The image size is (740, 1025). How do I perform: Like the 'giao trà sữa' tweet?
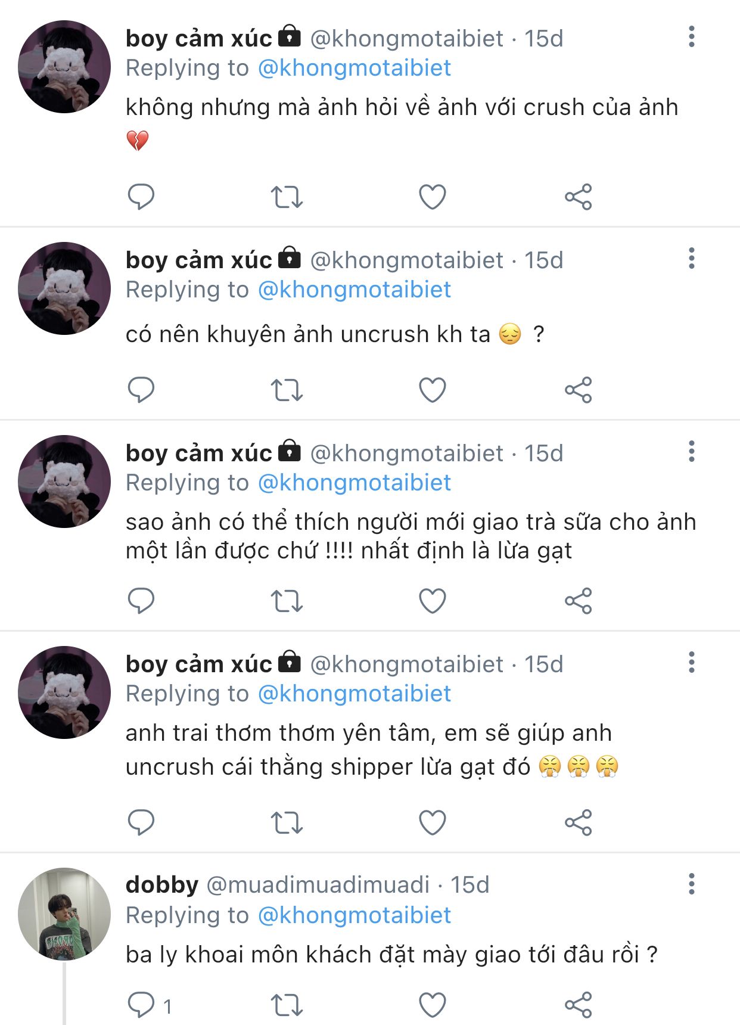pos(433,601)
